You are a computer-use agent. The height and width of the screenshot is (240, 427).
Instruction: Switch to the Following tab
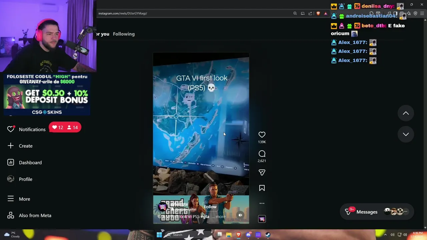tap(124, 34)
